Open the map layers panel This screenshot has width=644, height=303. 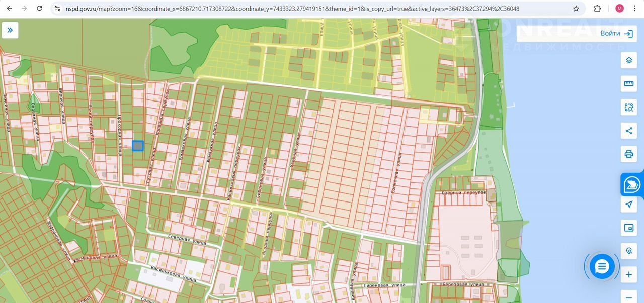pyautogui.click(x=628, y=61)
